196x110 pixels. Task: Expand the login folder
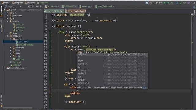(x=10, y=56)
